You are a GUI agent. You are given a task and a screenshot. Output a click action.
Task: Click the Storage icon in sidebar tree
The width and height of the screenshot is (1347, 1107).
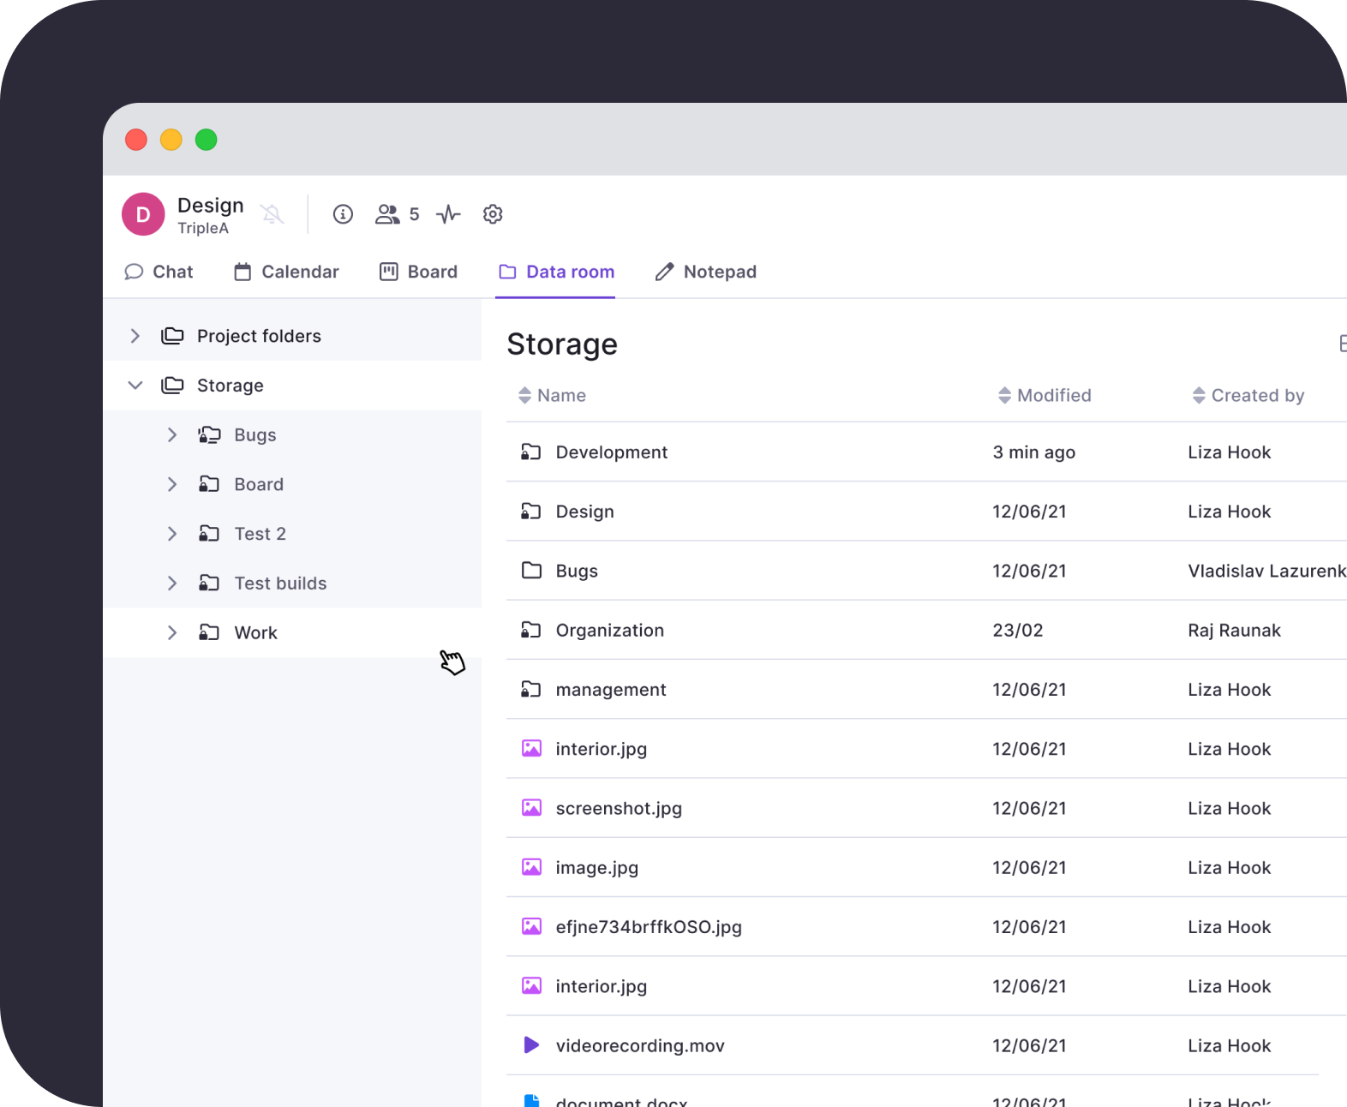tap(172, 386)
